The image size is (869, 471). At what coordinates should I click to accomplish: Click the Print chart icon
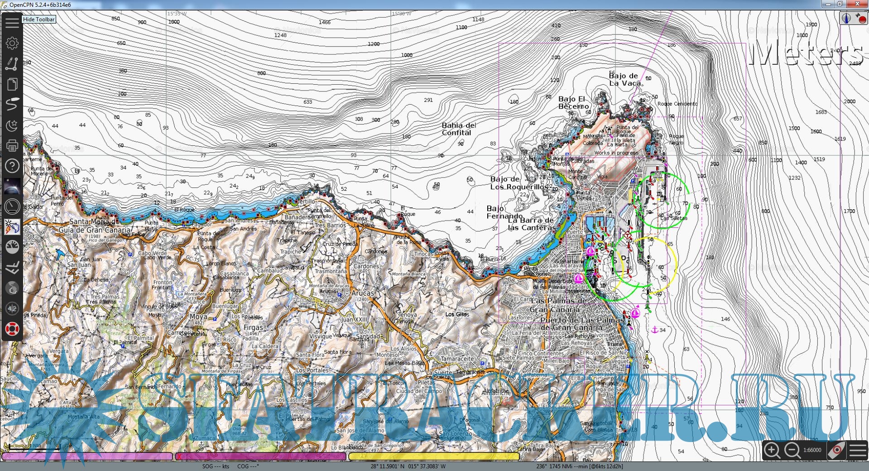(x=12, y=146)
